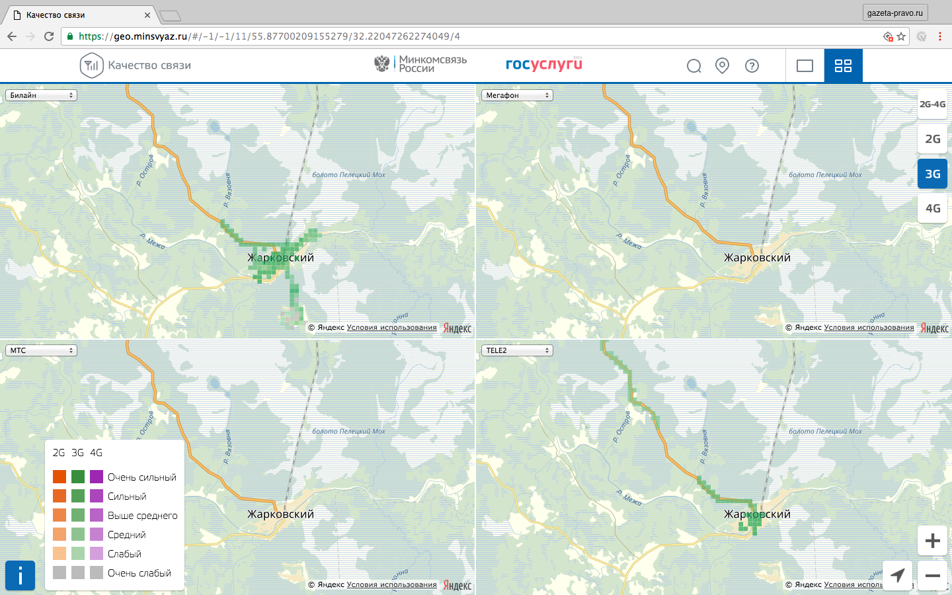Open Условия использования link in Билайн map

[x=391, y=327]
